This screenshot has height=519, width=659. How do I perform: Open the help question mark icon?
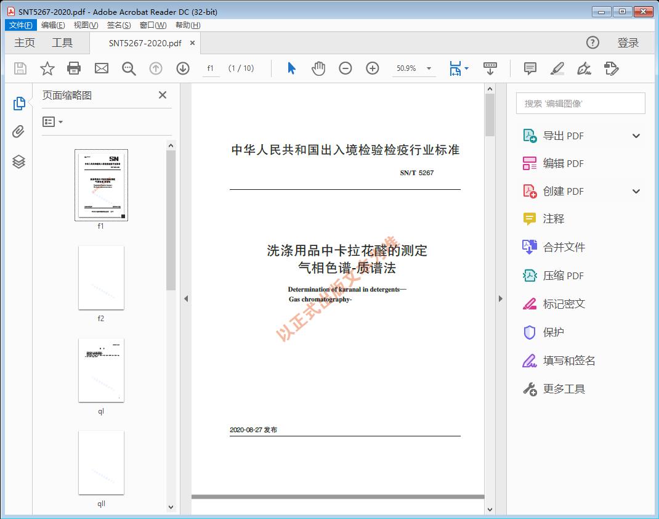click(592, 43)
